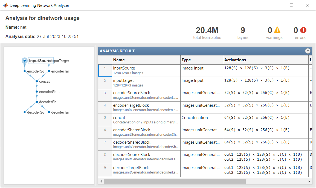Select the decoderSharedBlock graph node

click(x=37, y=102)
